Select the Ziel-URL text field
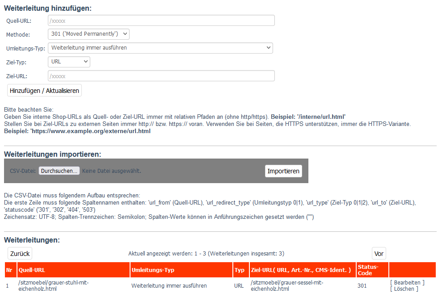The height and width of the screenshot is (293, 438). (161, 76)
